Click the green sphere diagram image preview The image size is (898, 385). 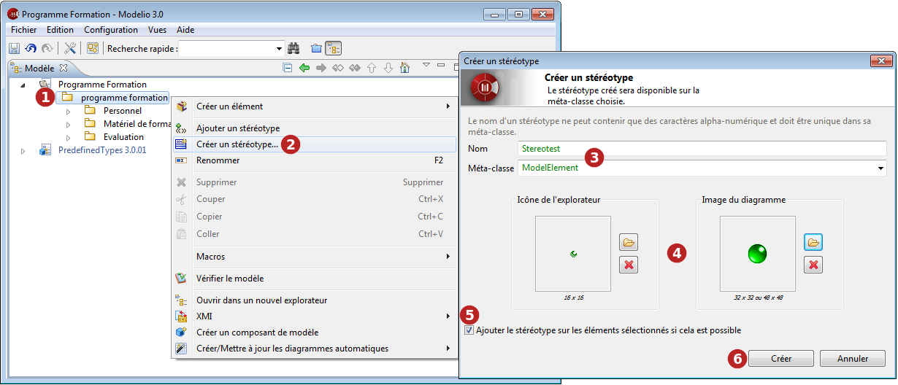tap(757, 254)
